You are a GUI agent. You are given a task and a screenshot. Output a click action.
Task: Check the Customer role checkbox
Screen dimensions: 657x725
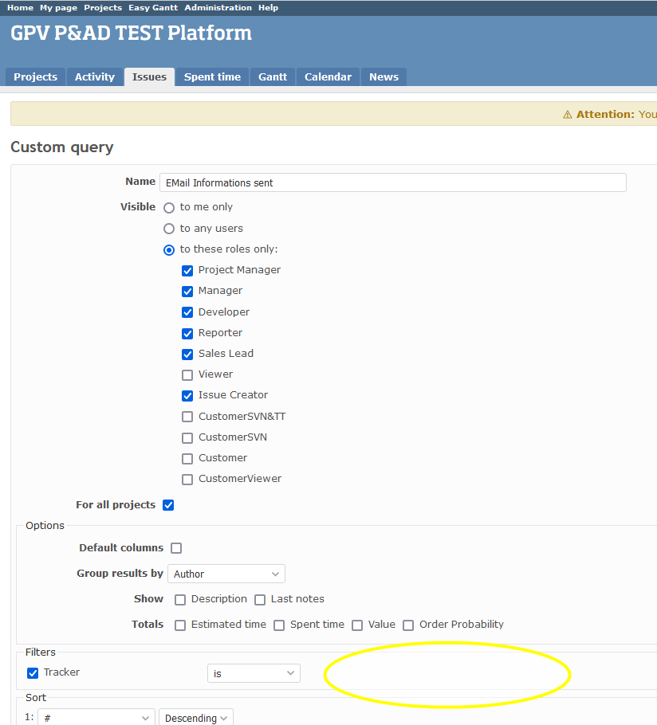point(187,459)
